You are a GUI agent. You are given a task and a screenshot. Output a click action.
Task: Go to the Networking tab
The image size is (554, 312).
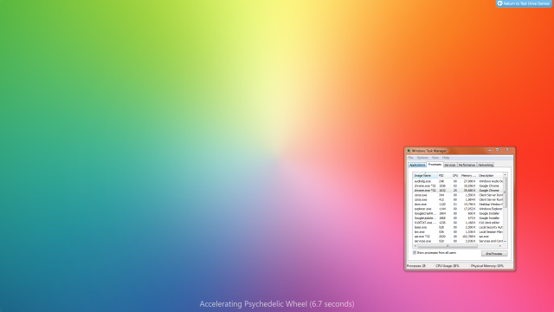click(x=486, y=166)
